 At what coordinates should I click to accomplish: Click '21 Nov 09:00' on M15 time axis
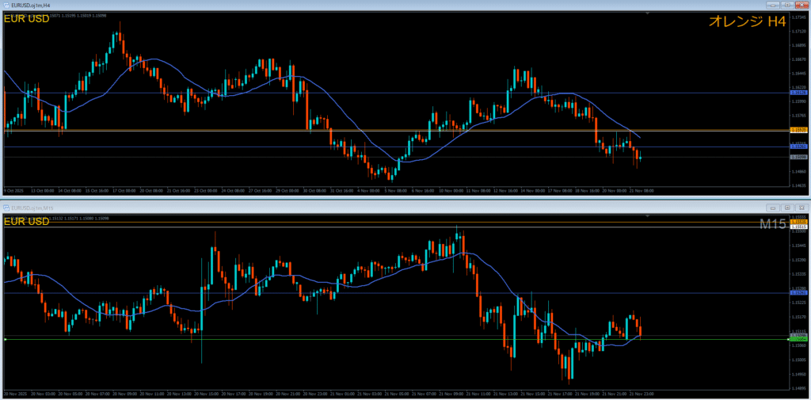(451, 394)
